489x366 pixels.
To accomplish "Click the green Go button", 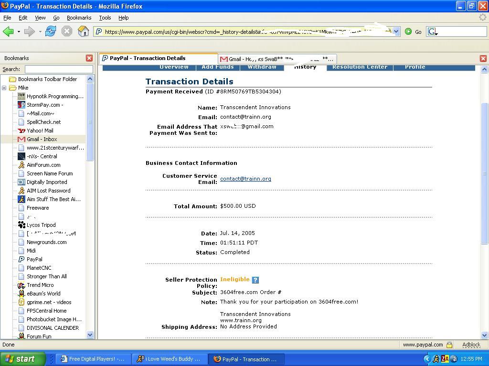I will [413, 31].
